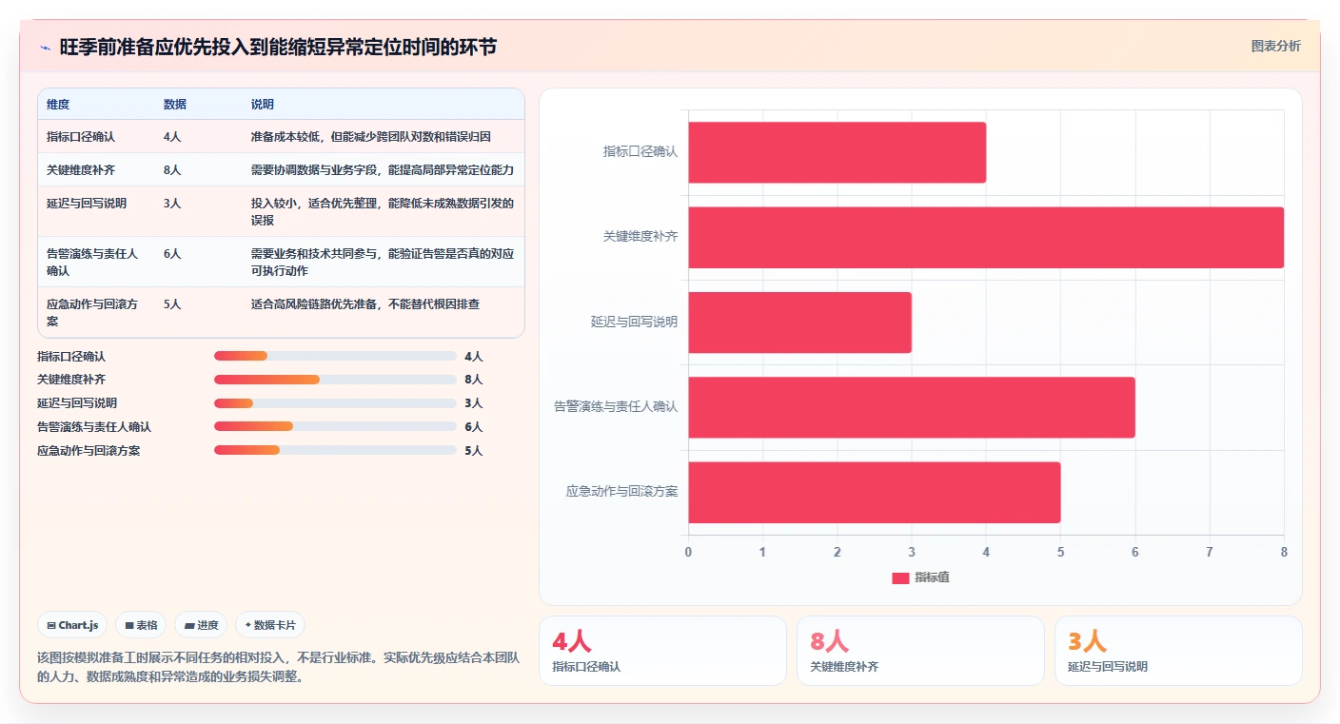Click the chart x-axis tick label 0
The image size is (1340, 724).
pyautogui.click(x=689, y=552)
